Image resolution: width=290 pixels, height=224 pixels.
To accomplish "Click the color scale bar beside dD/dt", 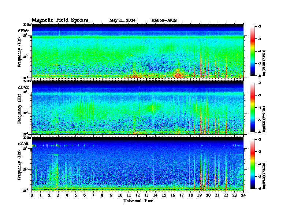I will pyautogui.click(x=253, y=108).
